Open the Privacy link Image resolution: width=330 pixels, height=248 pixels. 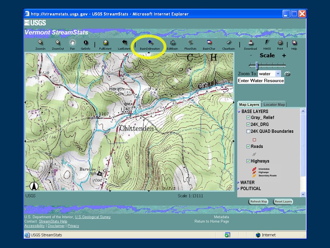coord(73,226)
